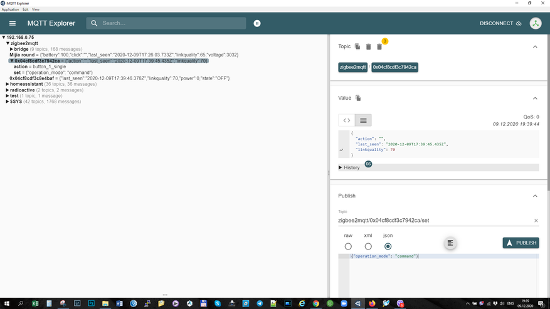
Task: Open the Application menu
Action: [x=10, y=9]
